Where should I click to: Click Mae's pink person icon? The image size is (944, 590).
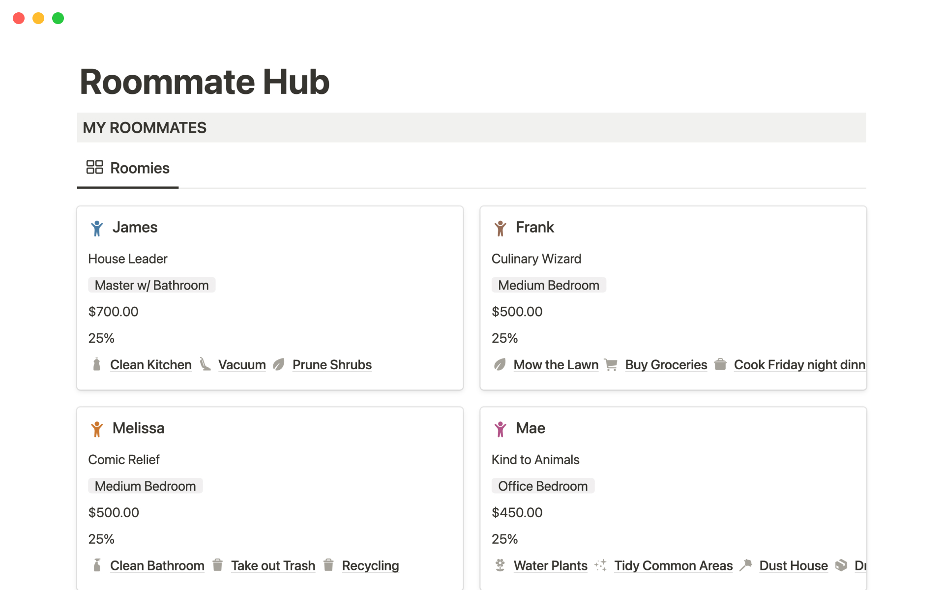coord(500,429)
